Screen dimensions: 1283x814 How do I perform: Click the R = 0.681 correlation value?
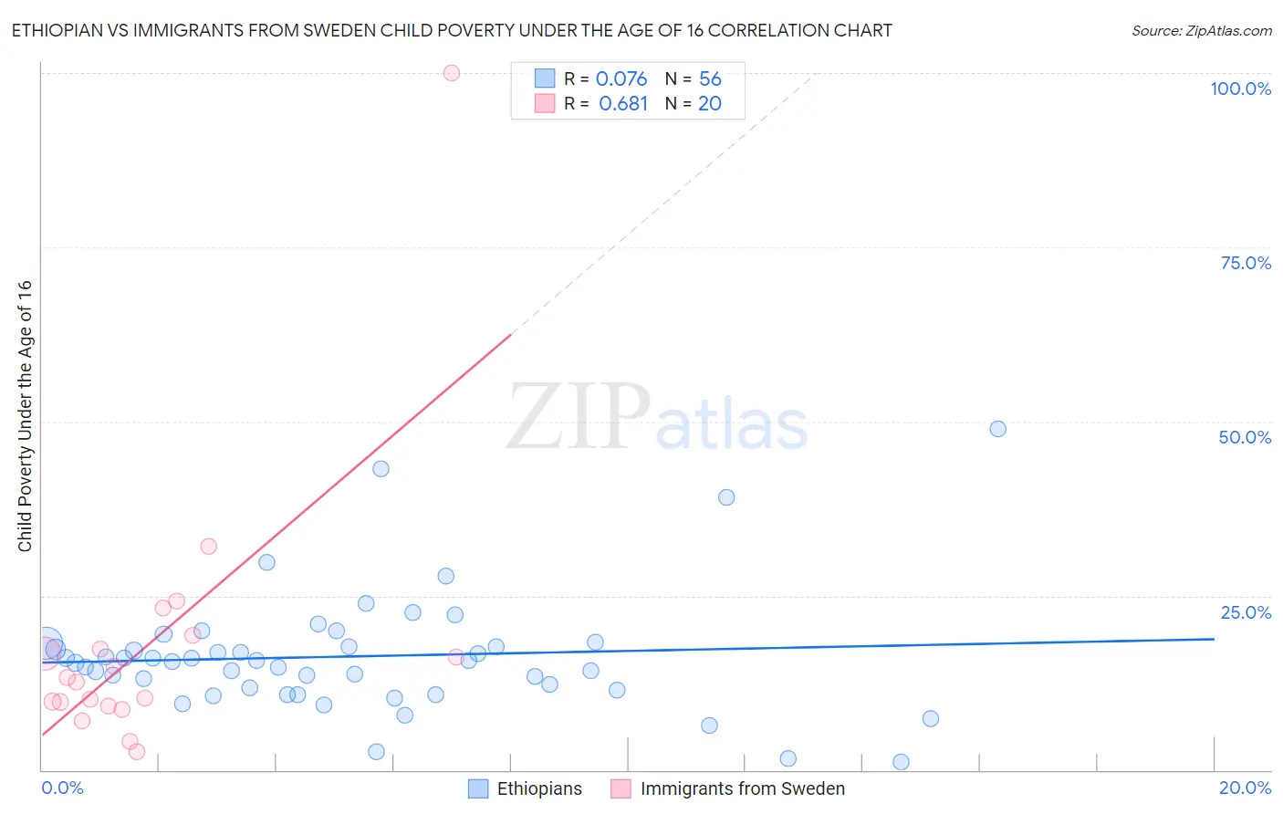pyautogui.click(x=606, y=103)
